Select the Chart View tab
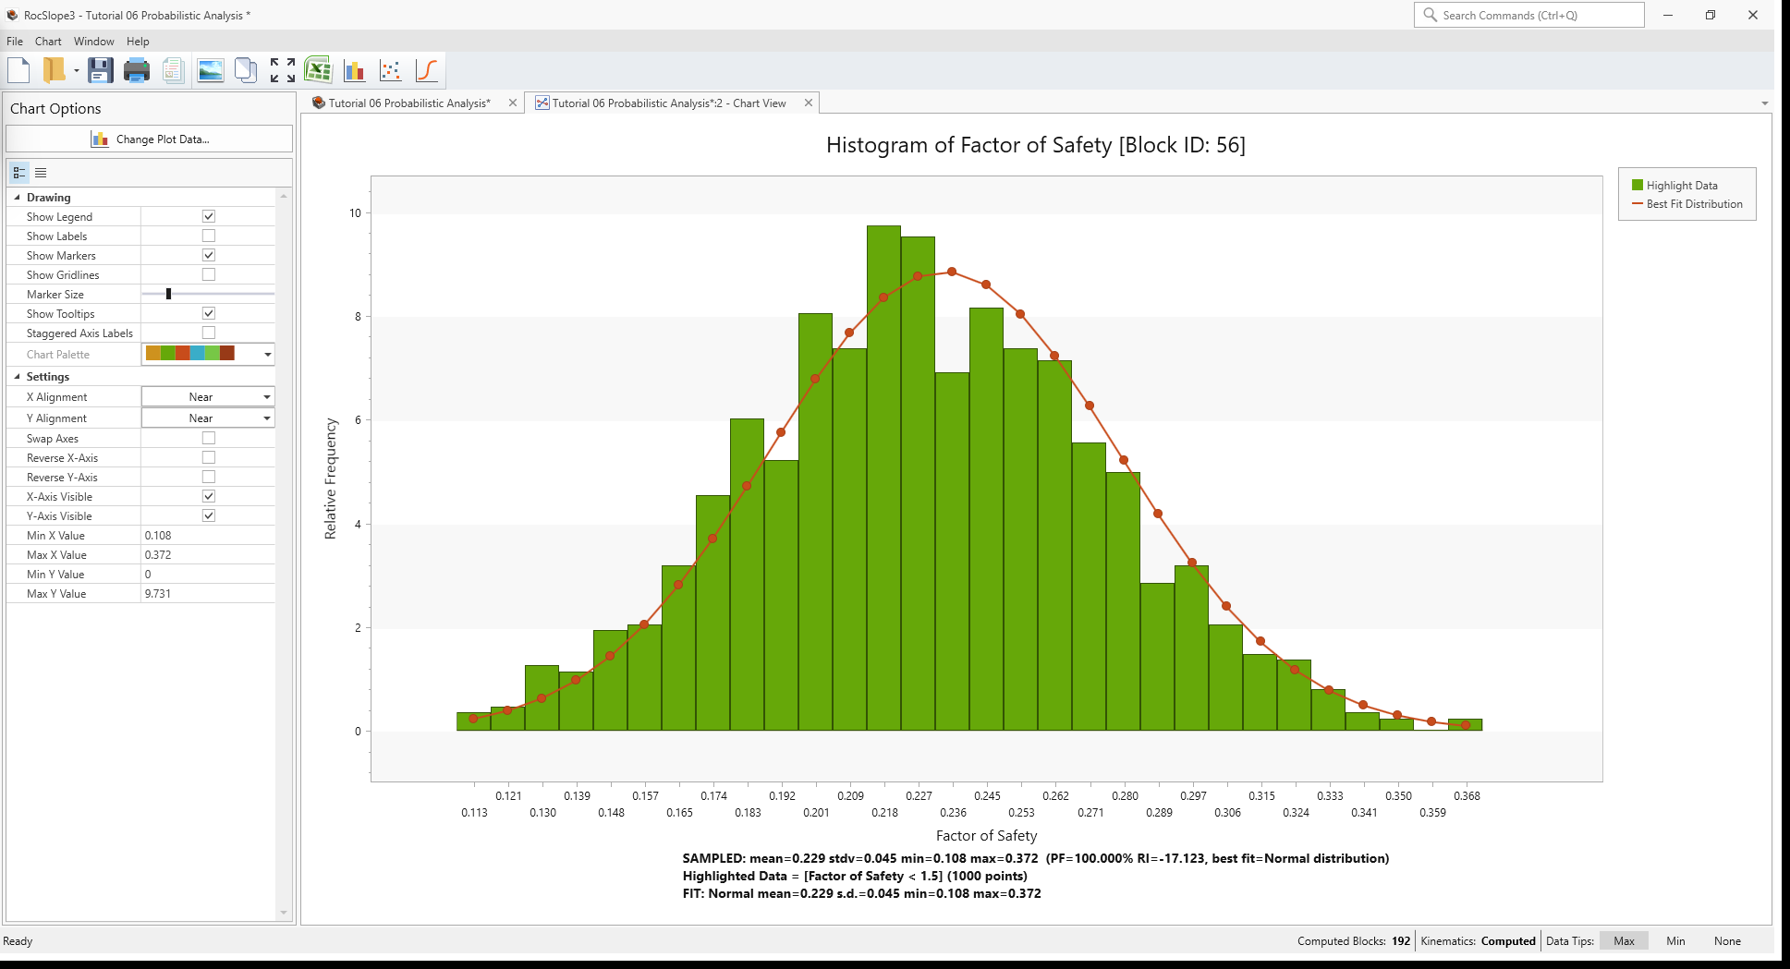Viewport: 1790px width, 969px height. 669,103
